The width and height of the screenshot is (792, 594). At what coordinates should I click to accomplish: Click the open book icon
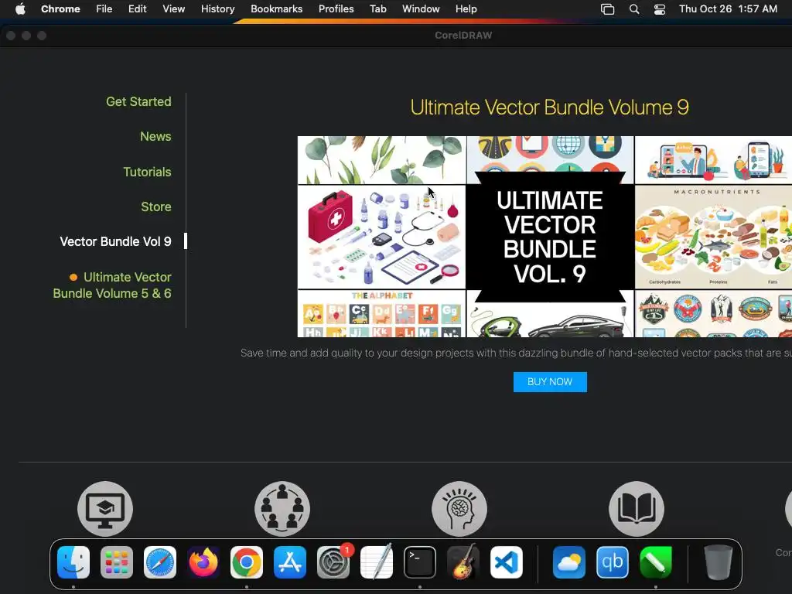(x=637, y=509)
